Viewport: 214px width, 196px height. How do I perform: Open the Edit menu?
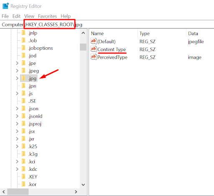coord(16,16)
